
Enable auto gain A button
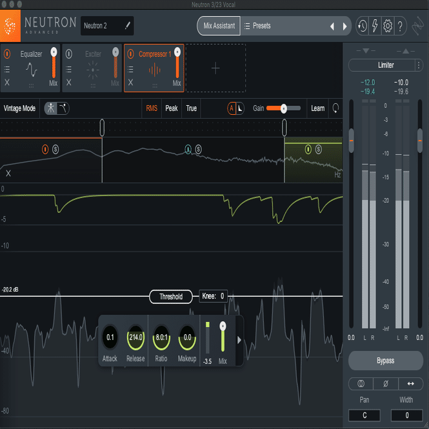tap(232, 108)
